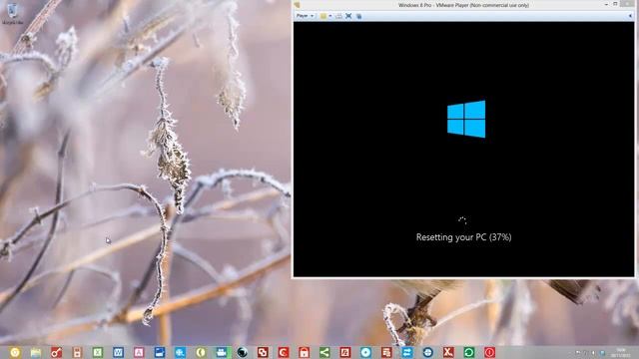Open the Player menu in VMware Player

pos(305,16)
